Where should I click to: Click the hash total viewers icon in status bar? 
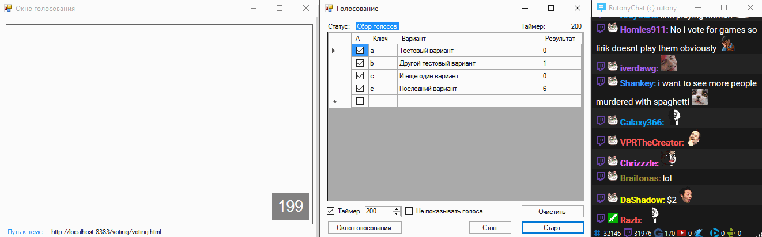pyautogui.click(x=597, y=232)
